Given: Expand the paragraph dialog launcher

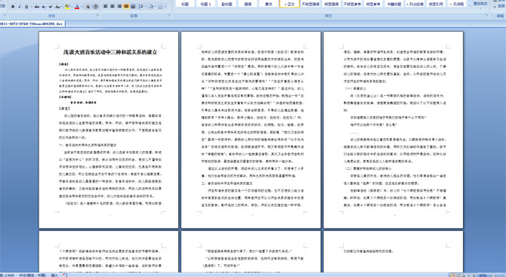Looking at the screenshot, I should (x=169, y=15).
